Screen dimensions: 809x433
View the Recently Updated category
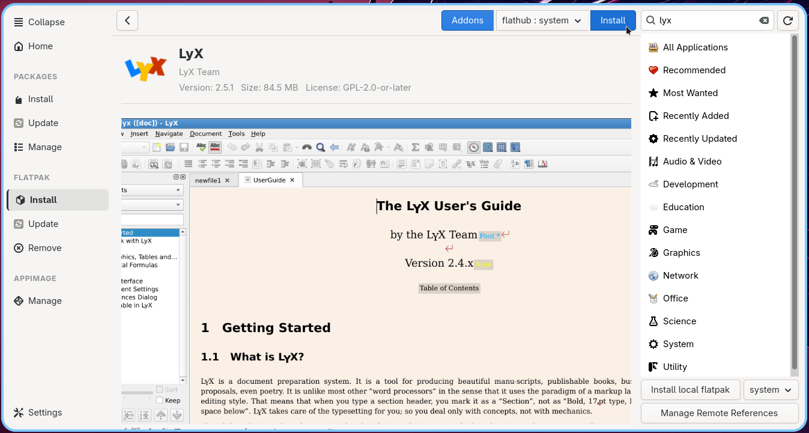coord(716,139)
